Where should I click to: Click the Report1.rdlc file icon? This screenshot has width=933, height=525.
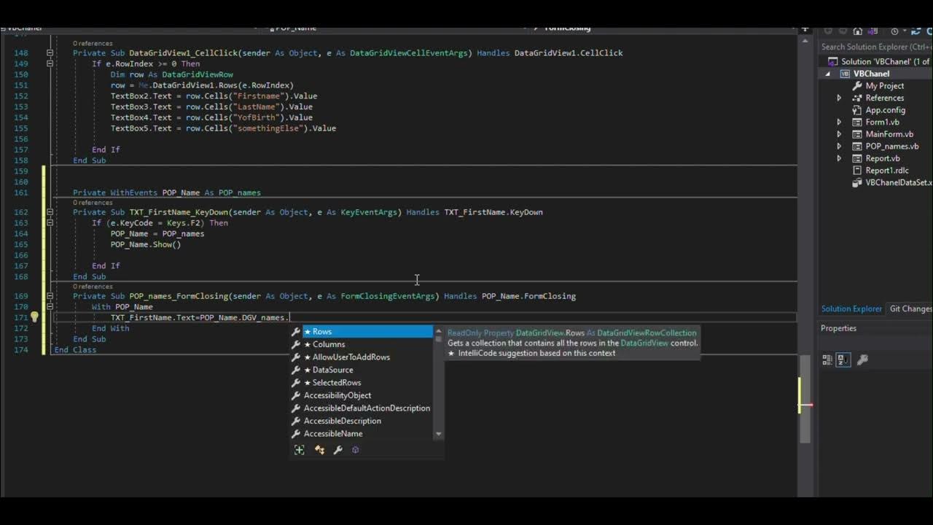coord(857,171)
